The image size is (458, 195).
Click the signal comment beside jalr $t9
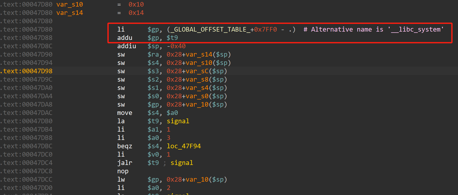pos(182,163)
